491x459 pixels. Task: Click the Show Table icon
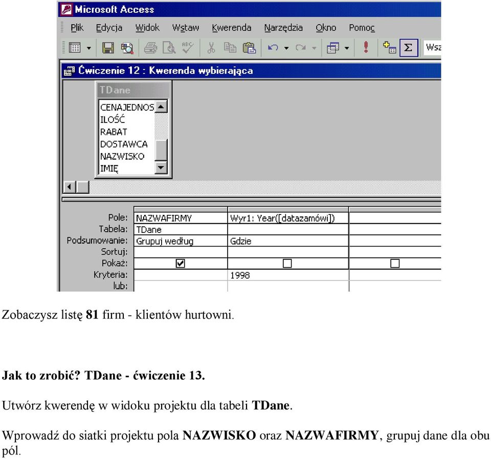pyautogui.click(x=389, y=47)
